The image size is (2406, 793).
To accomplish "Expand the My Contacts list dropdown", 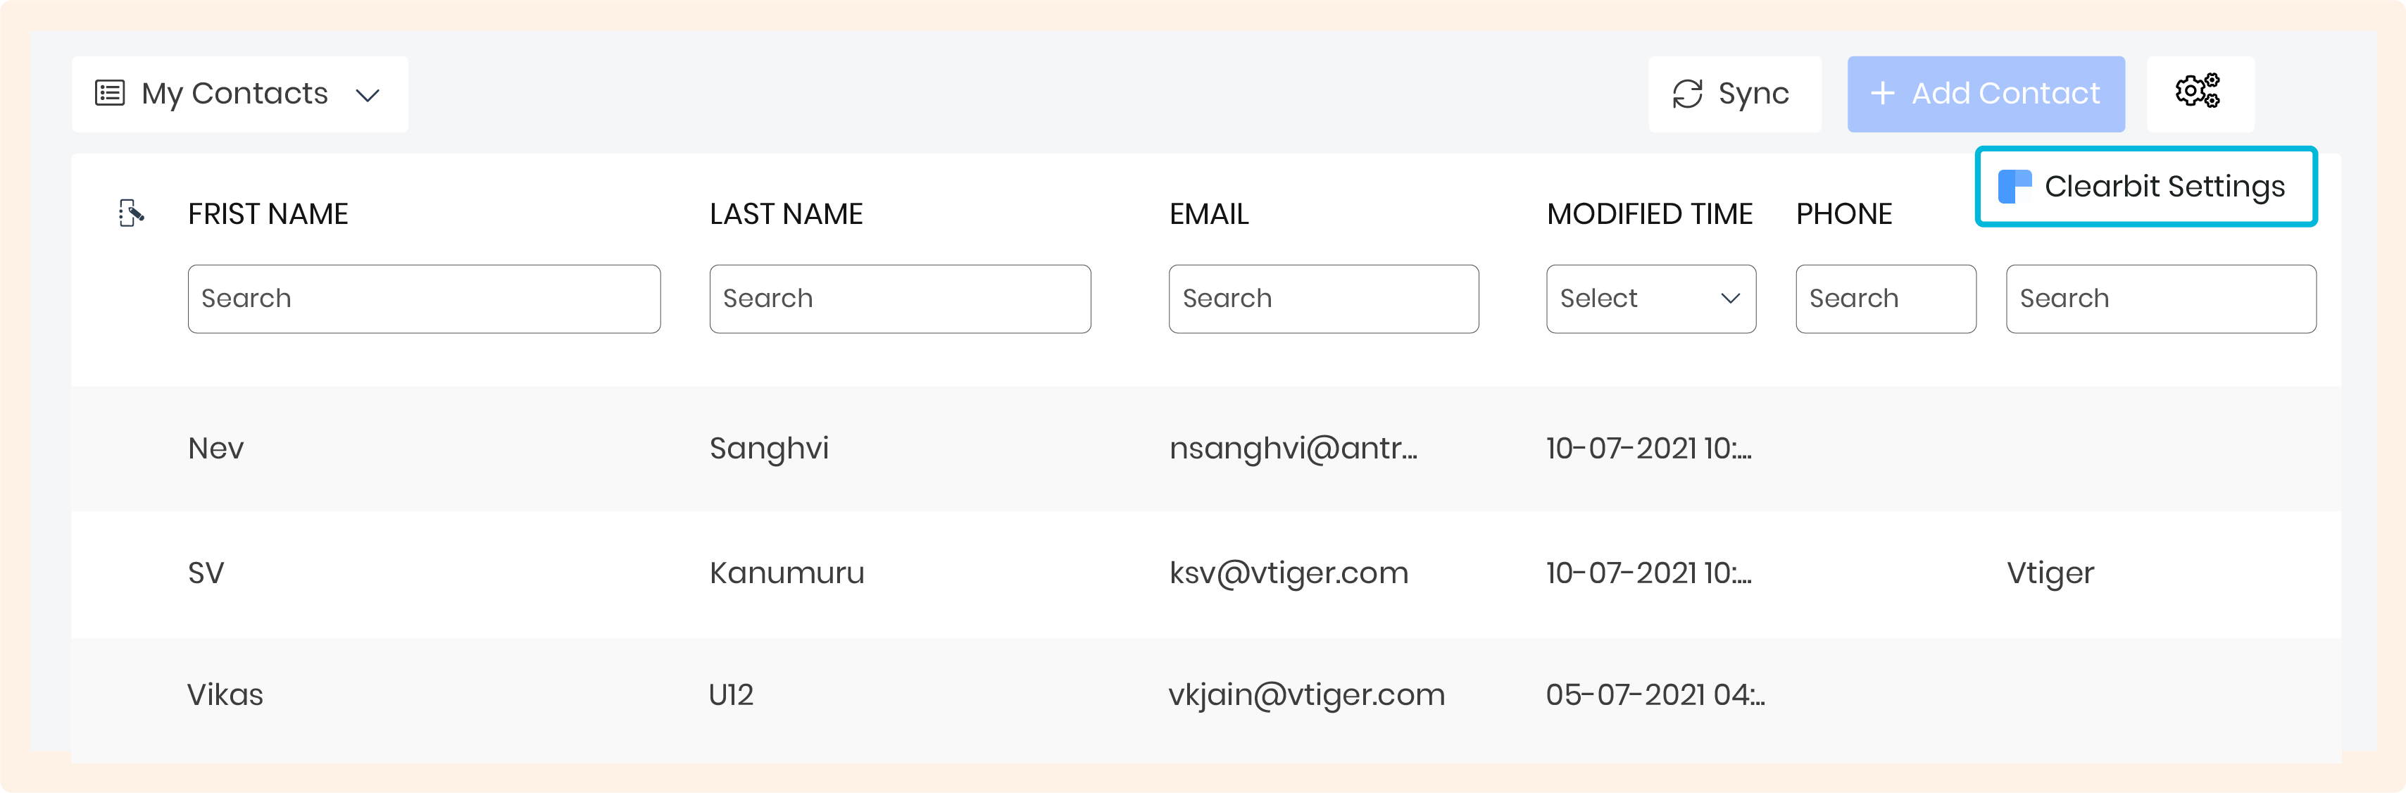I will click(x=367, y=94).
